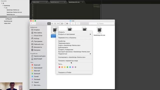Expand Поделиться submenu
The image size is (160, 90).
tap(74, 54)
